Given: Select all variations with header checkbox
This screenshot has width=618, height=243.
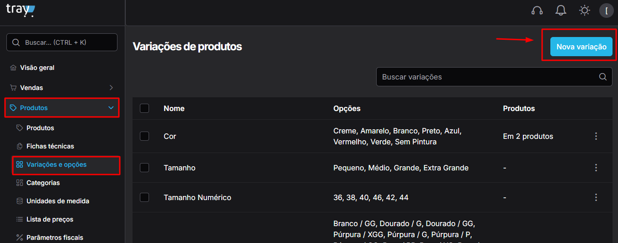Looking at the screenshot, I should 144,108.
